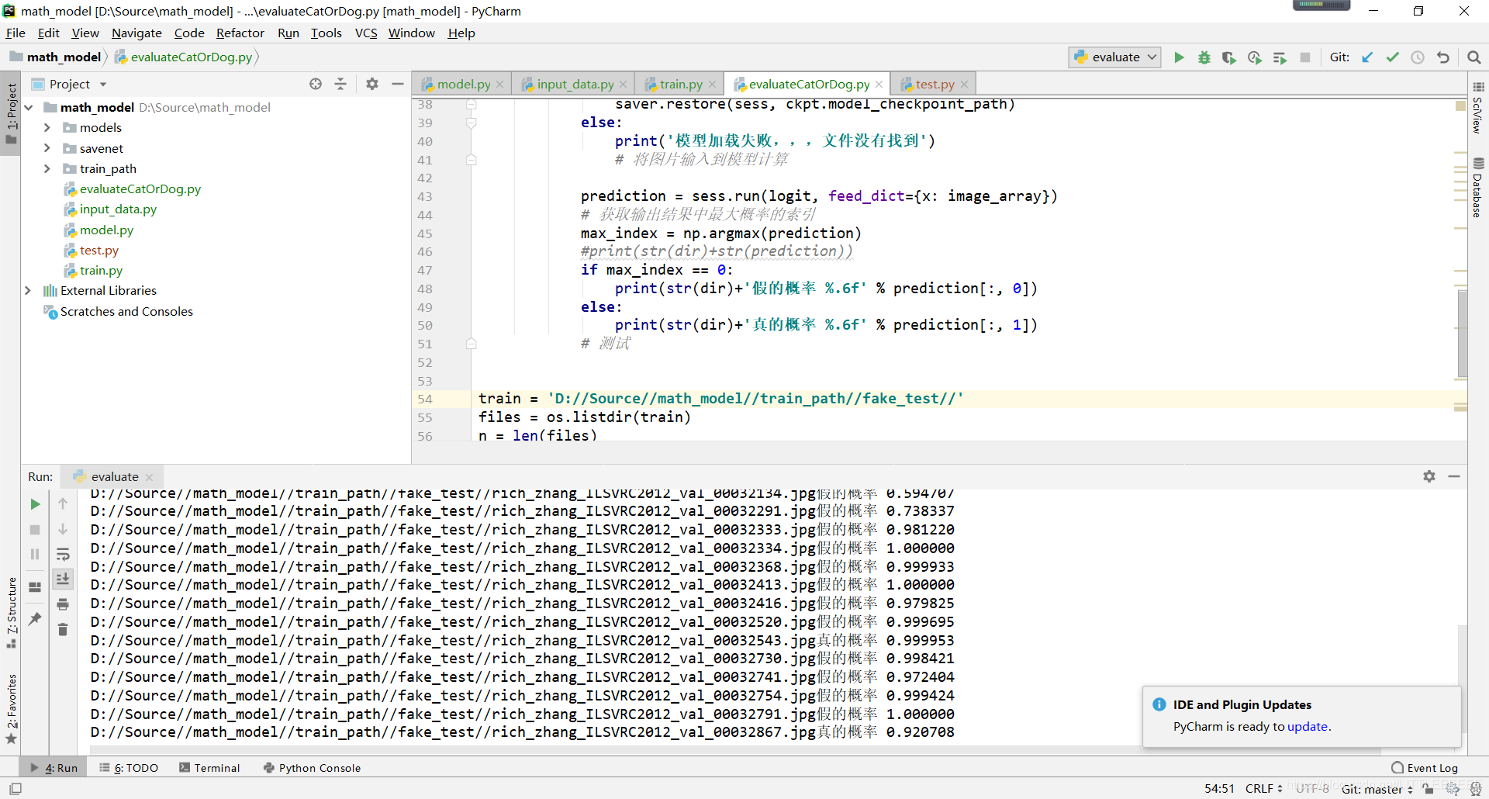
Task: Click the Run console vertical scrollbar
Action: [1463, 679]
